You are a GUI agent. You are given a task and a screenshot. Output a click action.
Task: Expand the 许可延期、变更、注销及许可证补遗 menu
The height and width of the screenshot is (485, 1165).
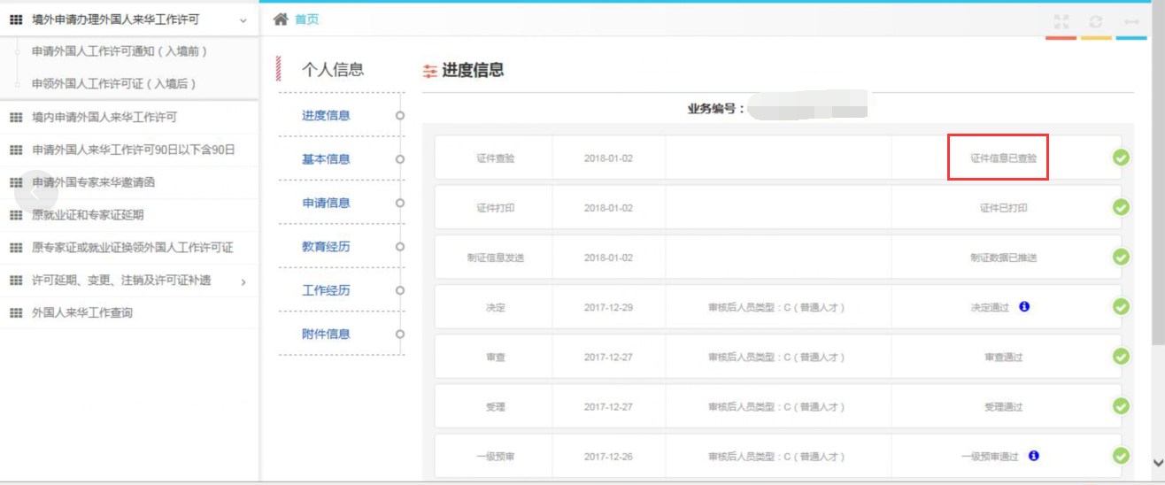coord(243,281)
